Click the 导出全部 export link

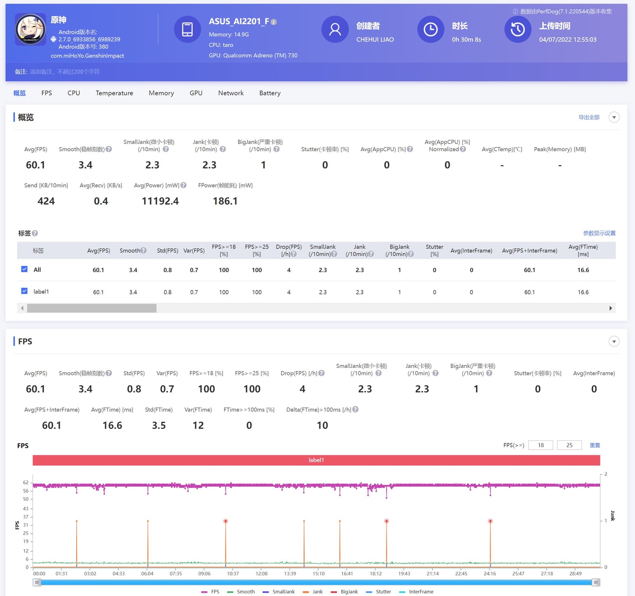click(x=589, y=117)
